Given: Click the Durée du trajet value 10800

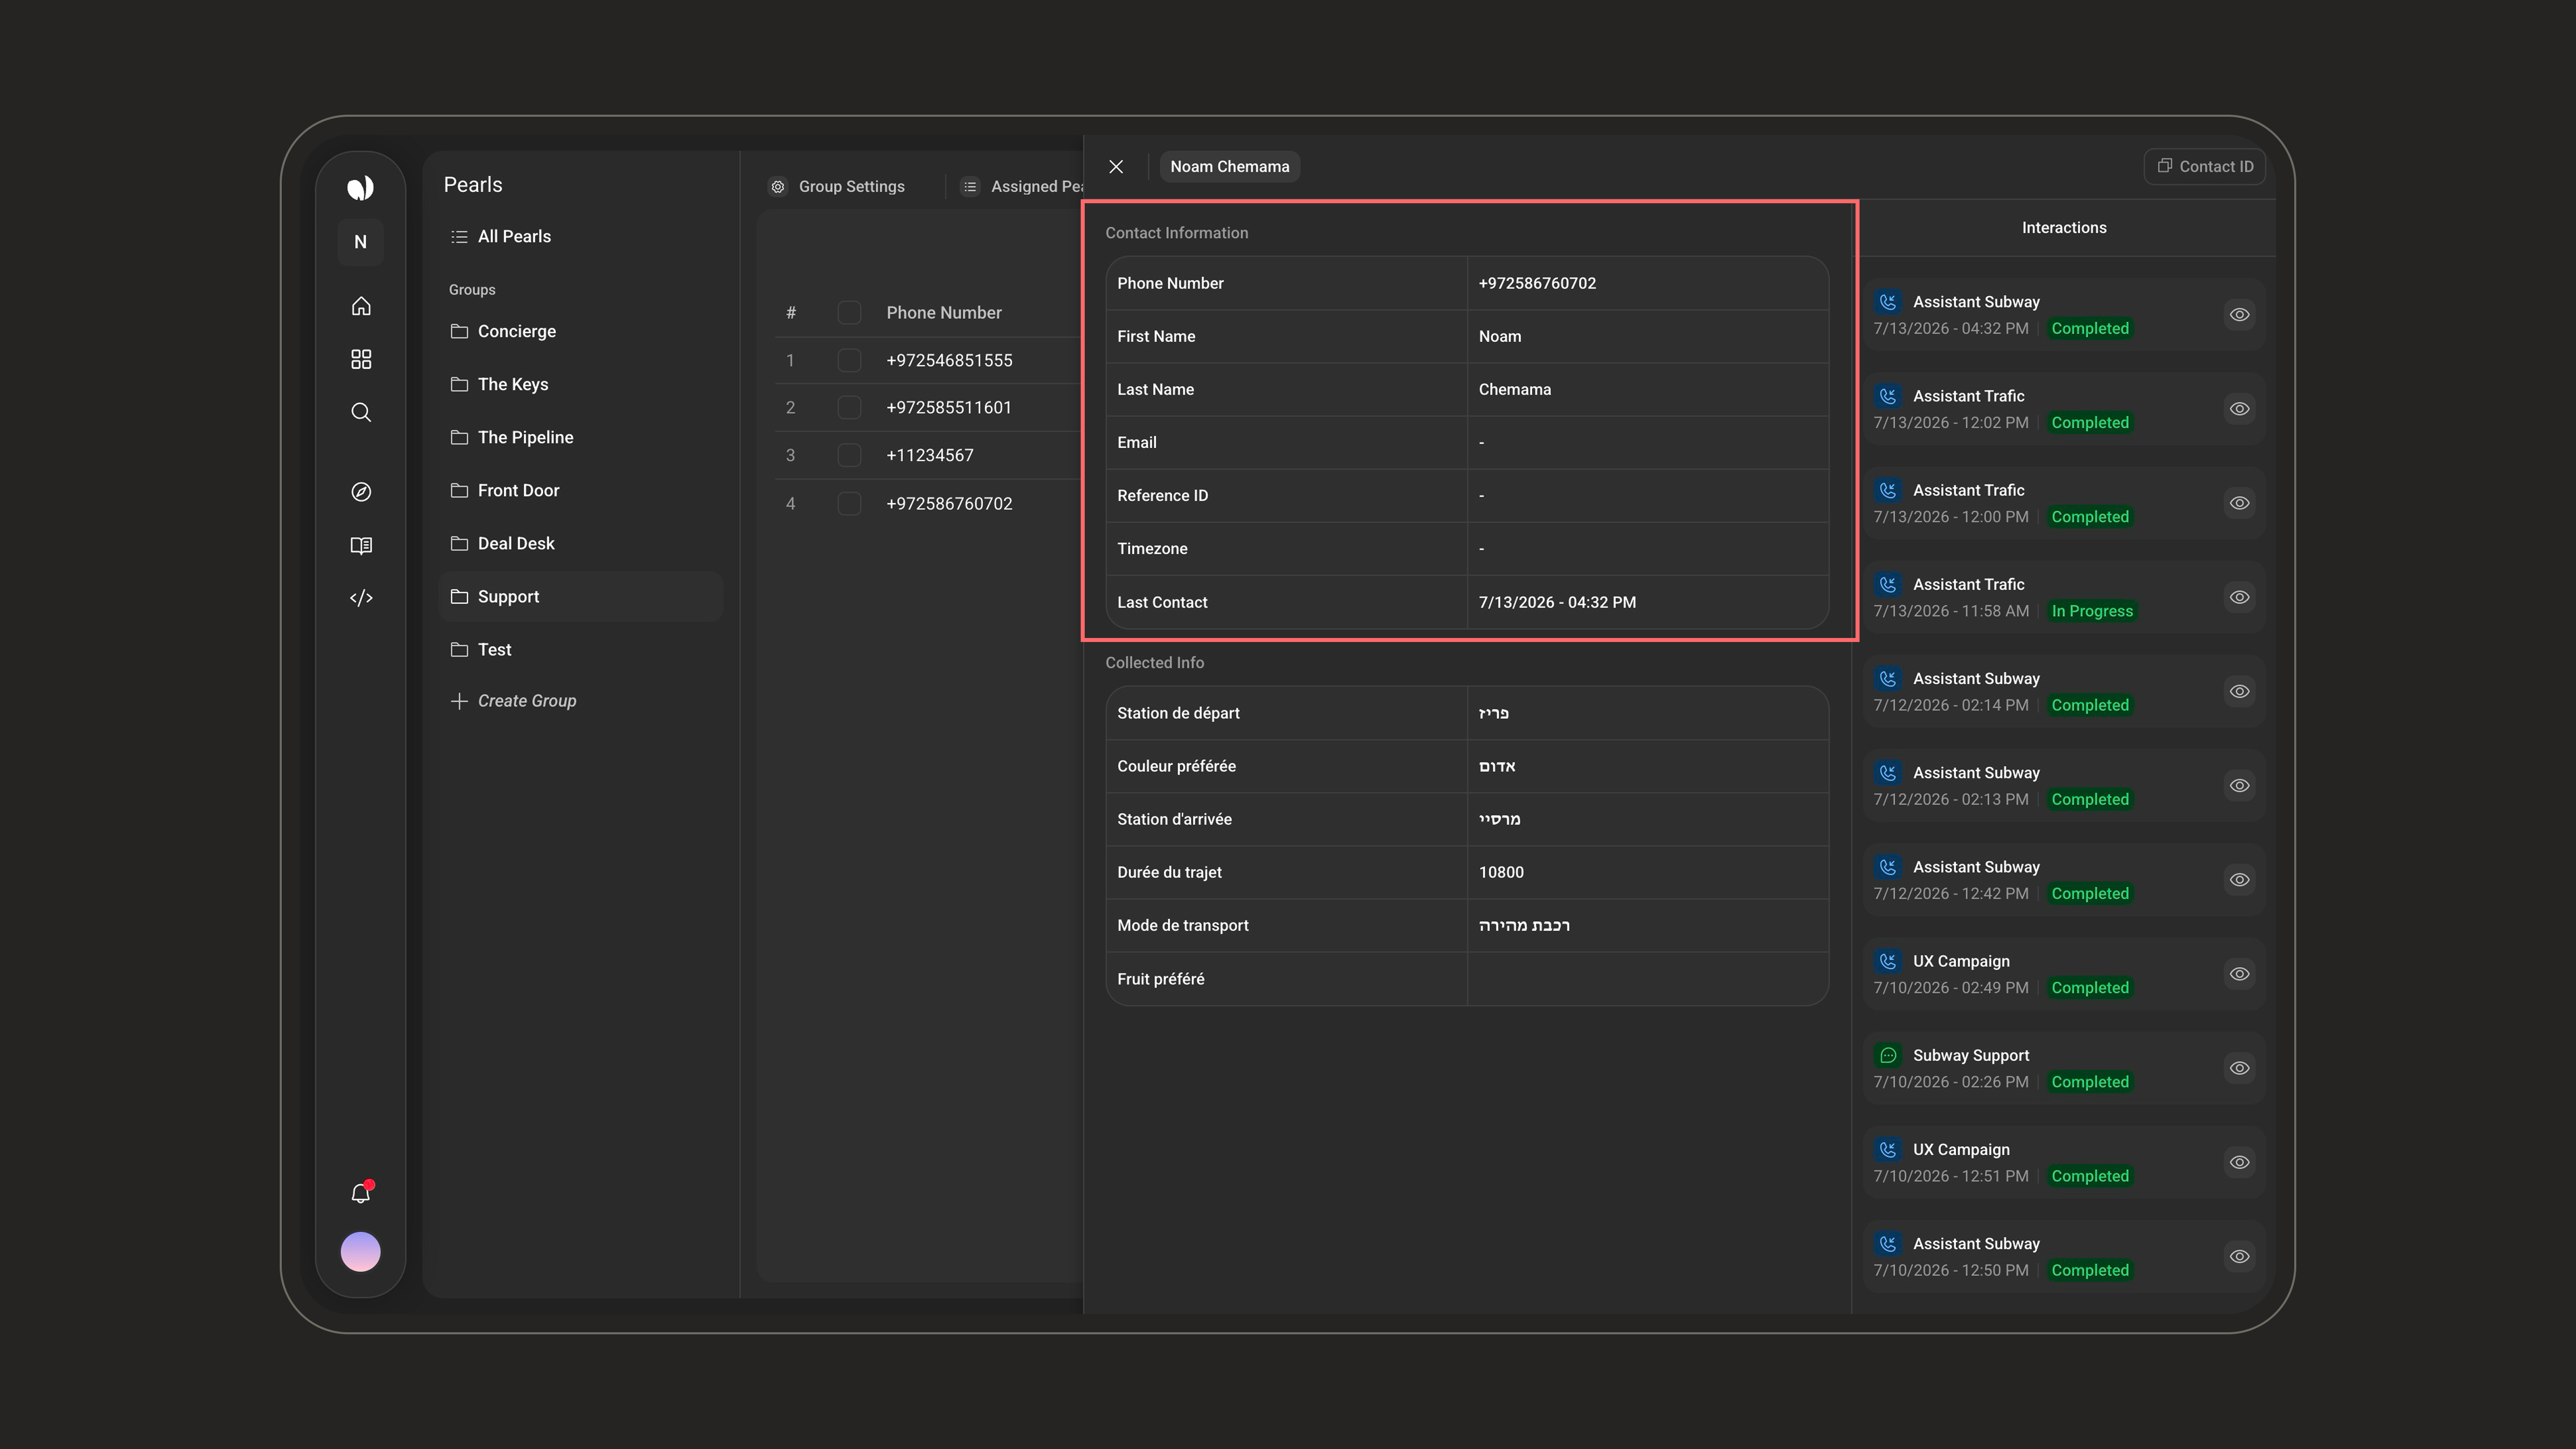Looking at the screenshot, I should point(1501,872).
